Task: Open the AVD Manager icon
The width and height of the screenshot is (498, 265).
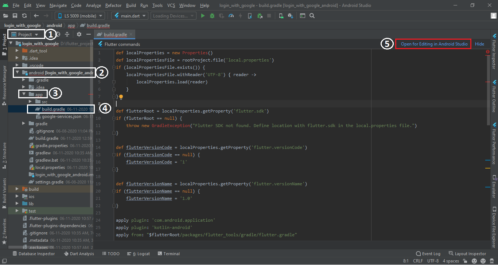Action: pyautogui.click(x=281, y=16)
